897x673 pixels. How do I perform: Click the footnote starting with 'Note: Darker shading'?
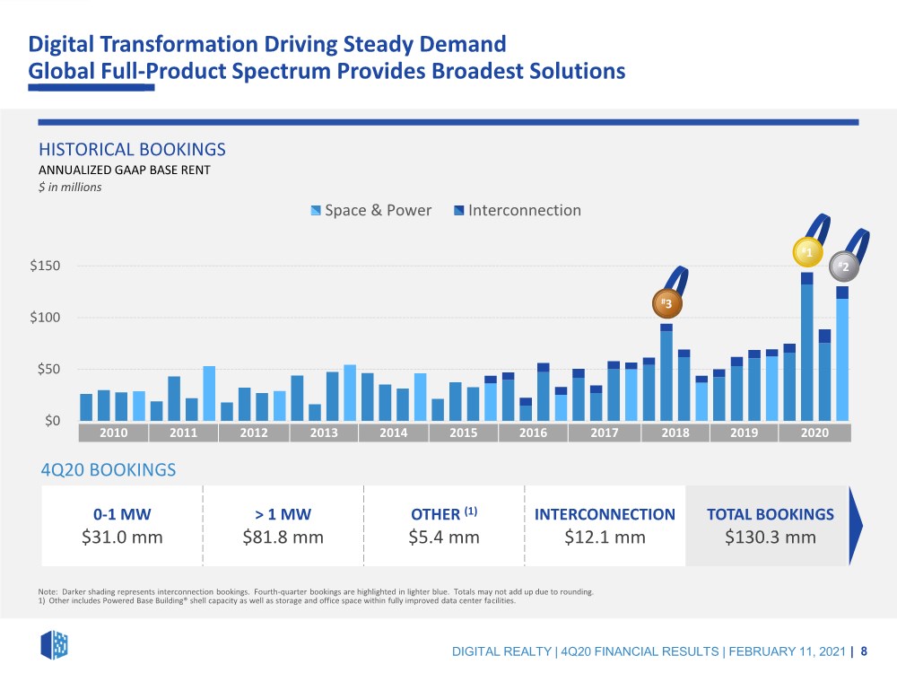coord(316,591)
